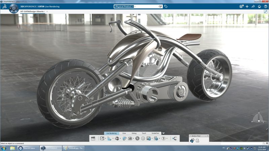Screen dimensions: 269x151
Task: Add a new tab with plus button
Action: tap(47, 11)
